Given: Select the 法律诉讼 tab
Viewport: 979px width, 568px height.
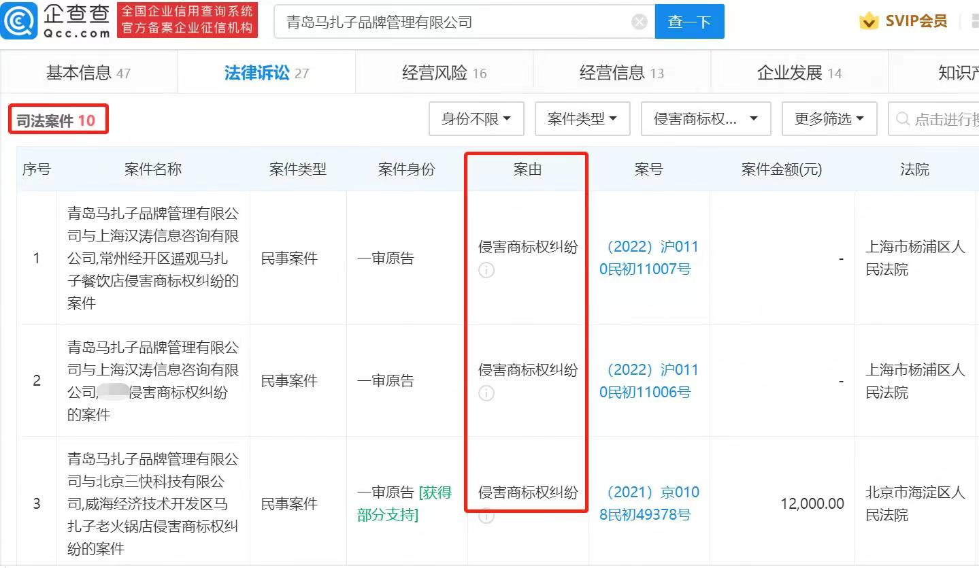Looking at the screenshot, I should [267, 73].
